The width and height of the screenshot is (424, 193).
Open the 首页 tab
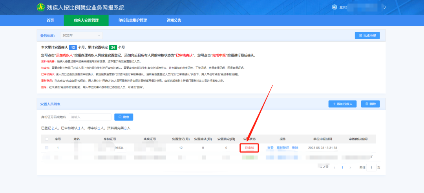(x=50, y=20)
